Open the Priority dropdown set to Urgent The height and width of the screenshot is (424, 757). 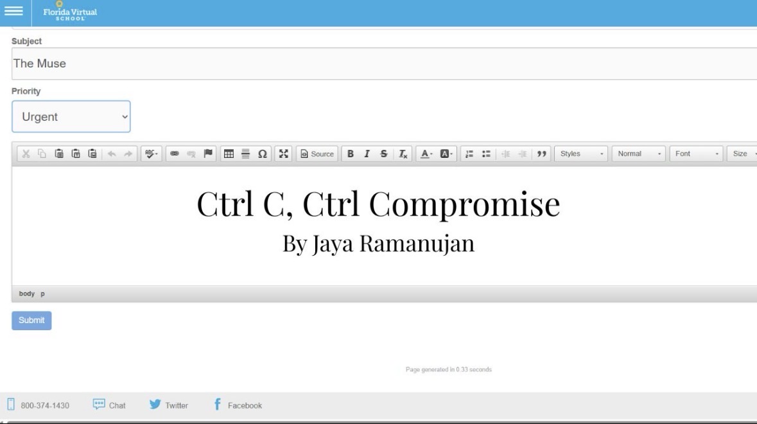coord(71,116)
